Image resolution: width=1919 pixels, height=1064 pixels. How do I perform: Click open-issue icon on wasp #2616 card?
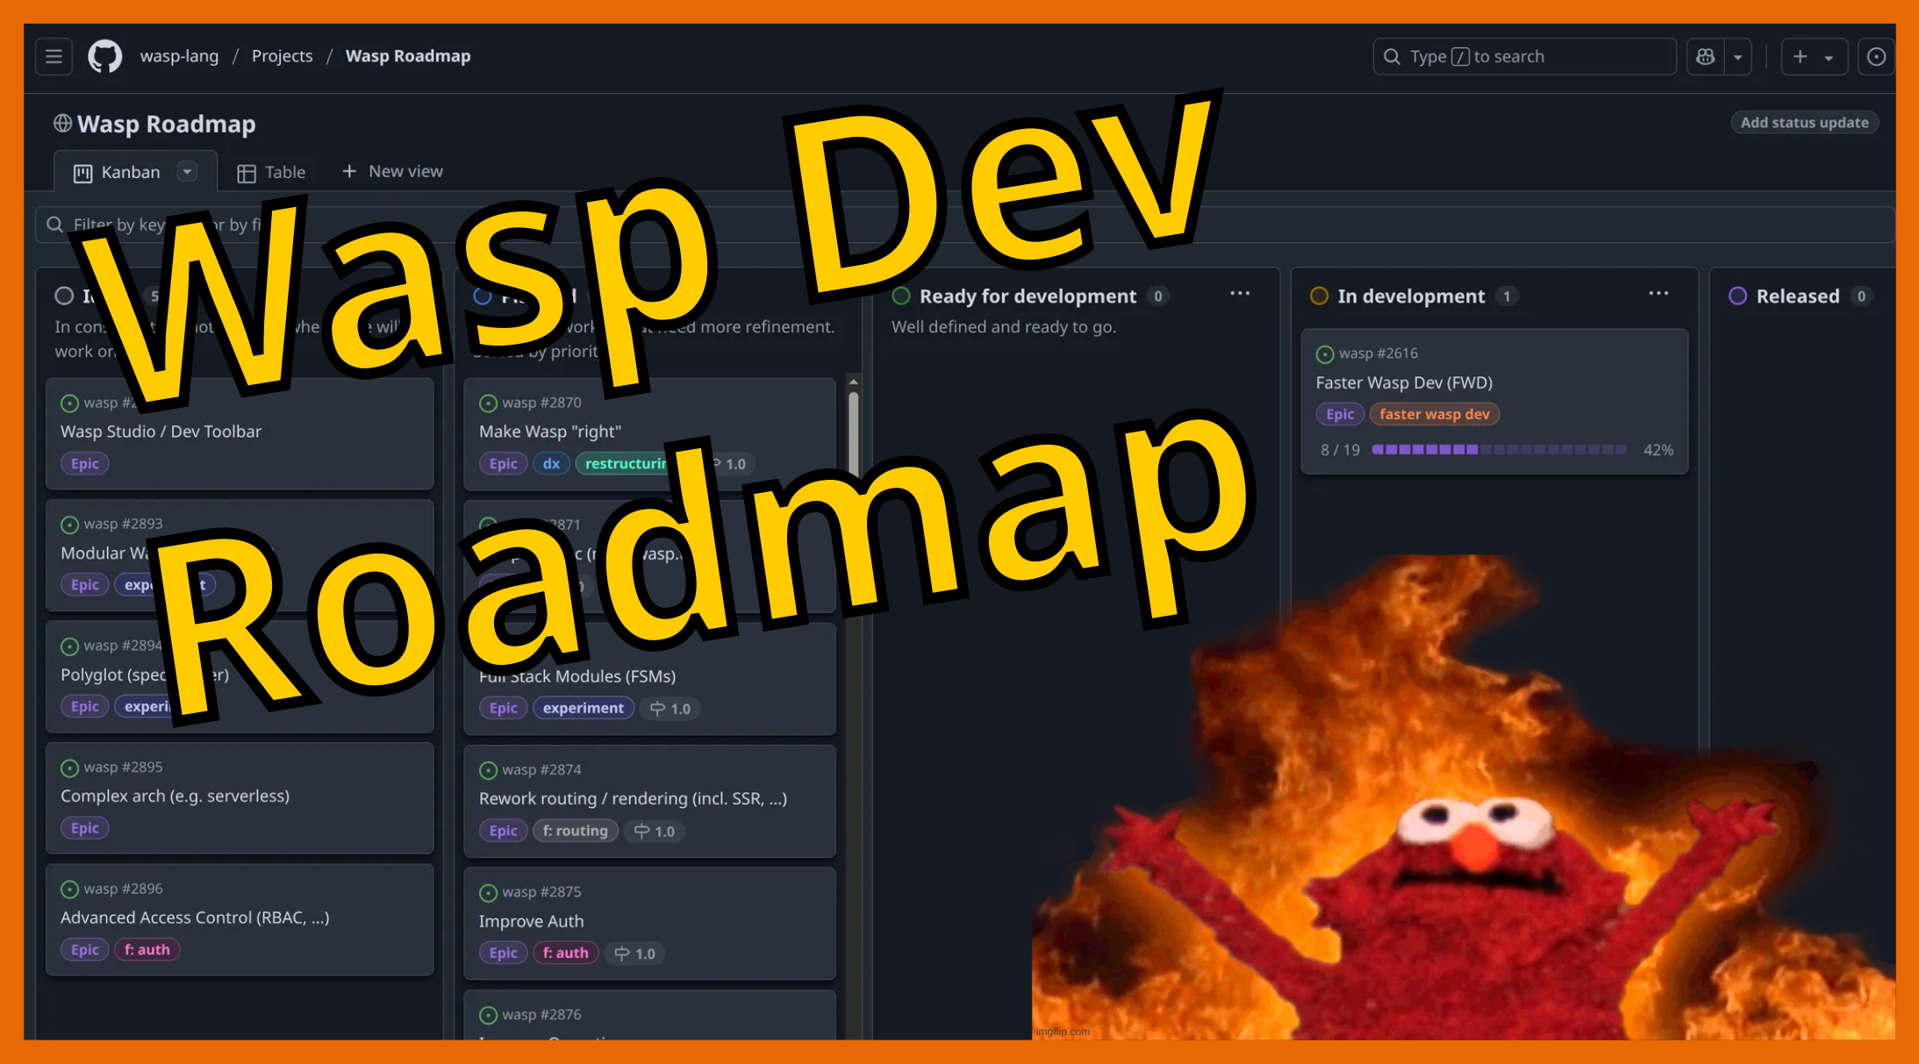click(x=1324, y=354)
